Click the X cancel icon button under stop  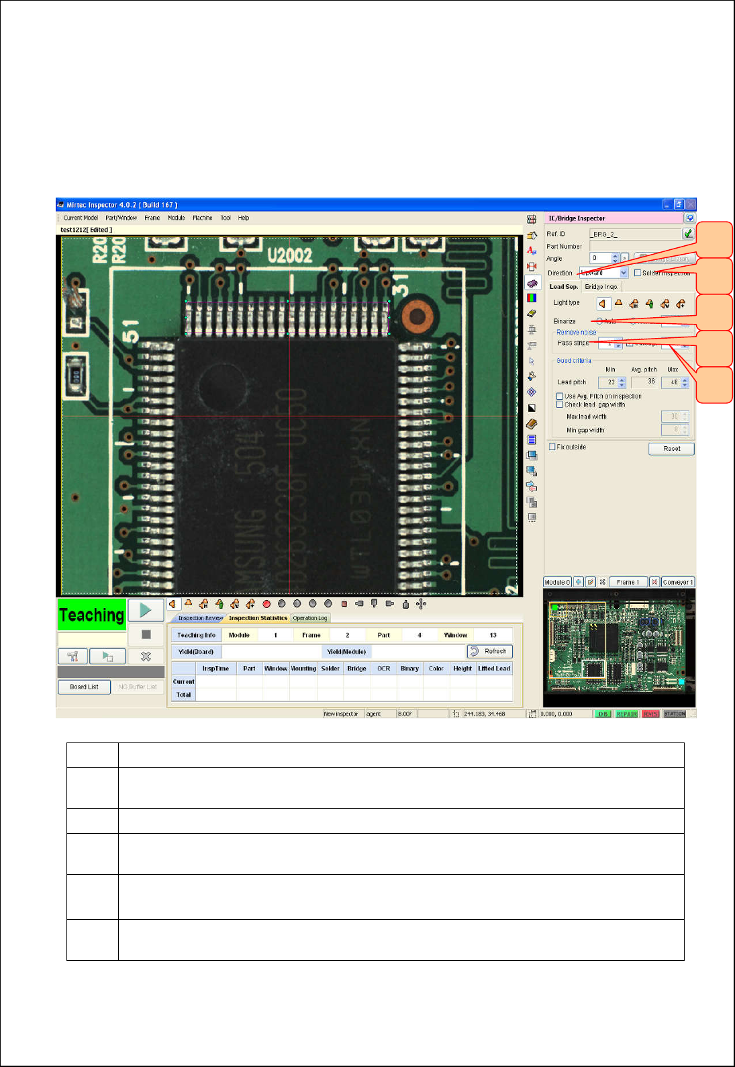click(146, 656)
